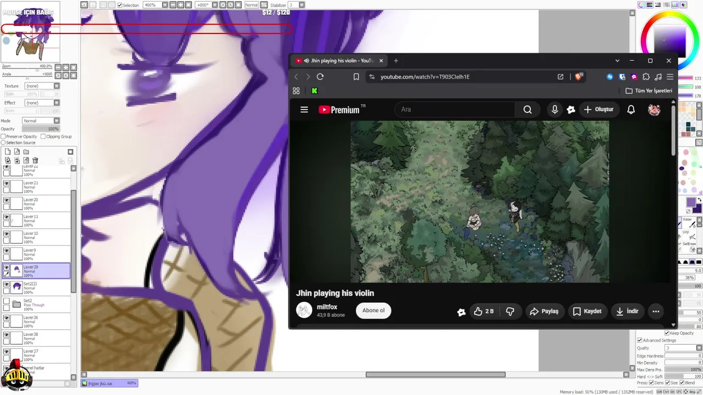Click zoom-out button in Navigator panel
This screenshot has width=703, height=395.
58,67
